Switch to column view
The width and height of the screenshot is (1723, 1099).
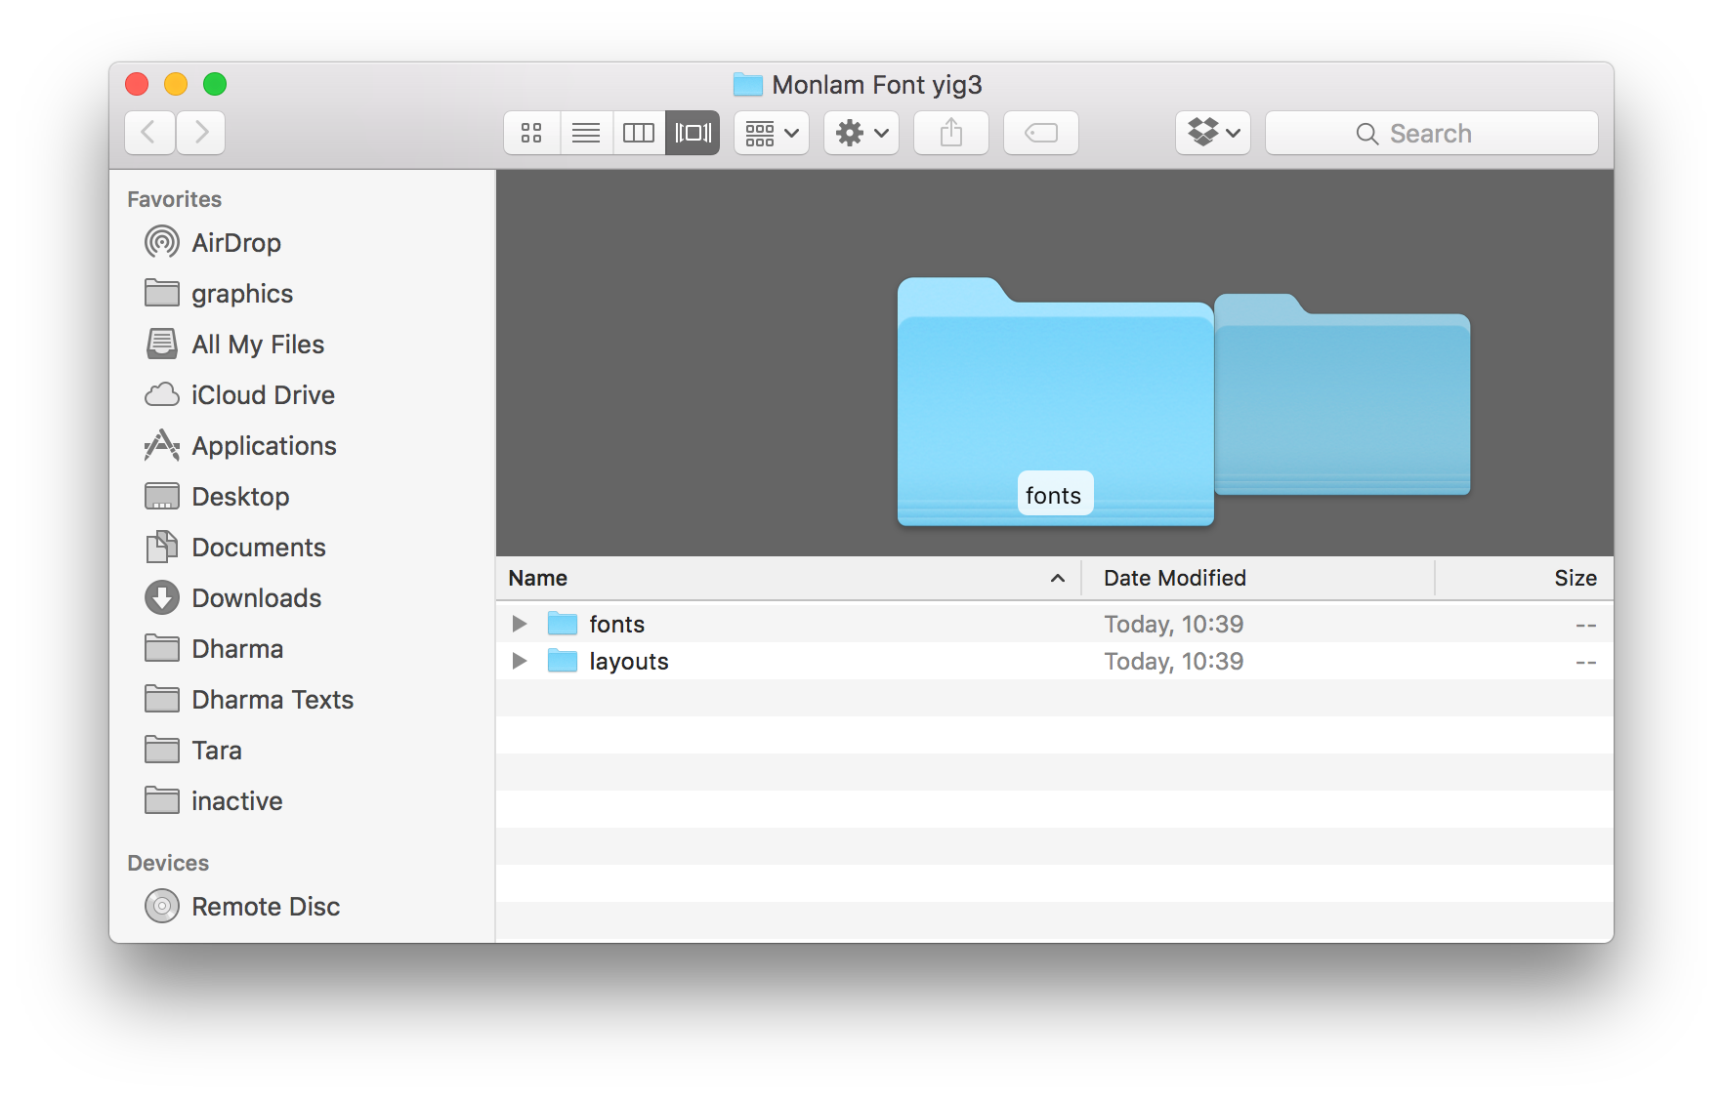coord(639,133)
